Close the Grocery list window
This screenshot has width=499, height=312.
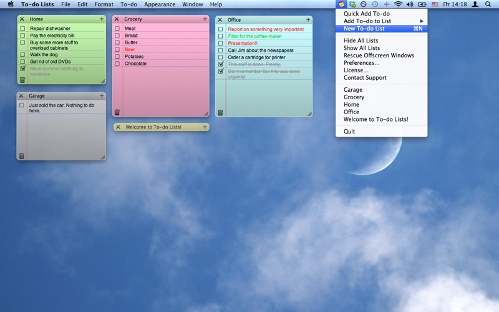coord(117,19)
